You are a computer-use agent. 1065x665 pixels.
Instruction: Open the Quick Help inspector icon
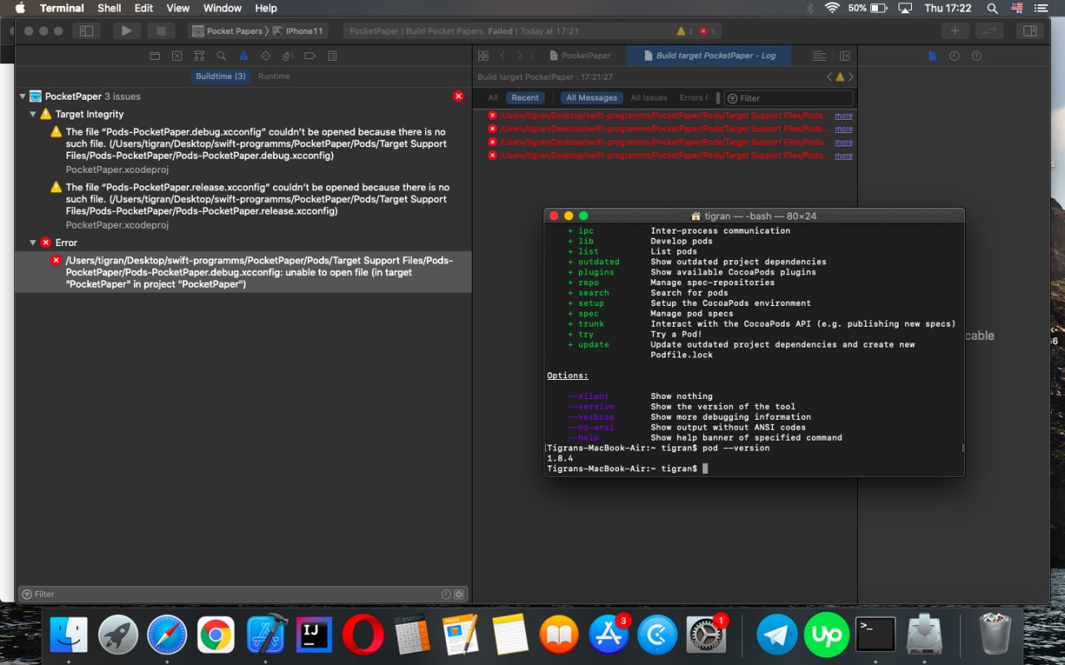tap(977, 56)
